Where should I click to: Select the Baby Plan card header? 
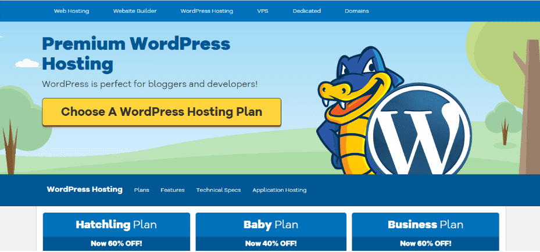[271, 225]
